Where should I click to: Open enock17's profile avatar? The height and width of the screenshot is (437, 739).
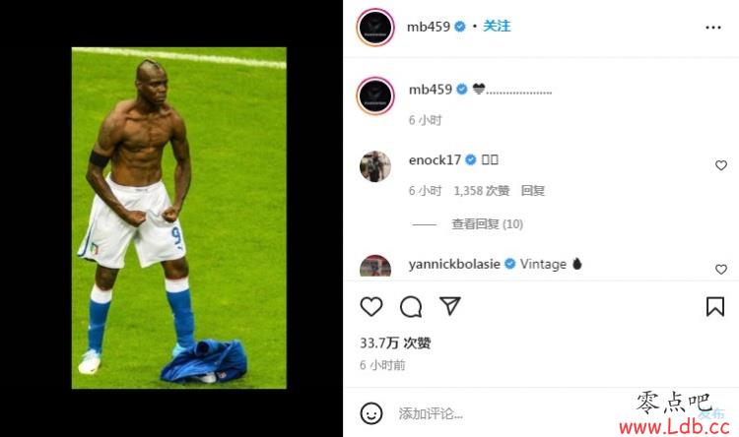click(375, 166)
